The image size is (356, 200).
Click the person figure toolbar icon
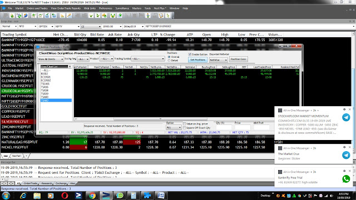(x=148, y=16)
